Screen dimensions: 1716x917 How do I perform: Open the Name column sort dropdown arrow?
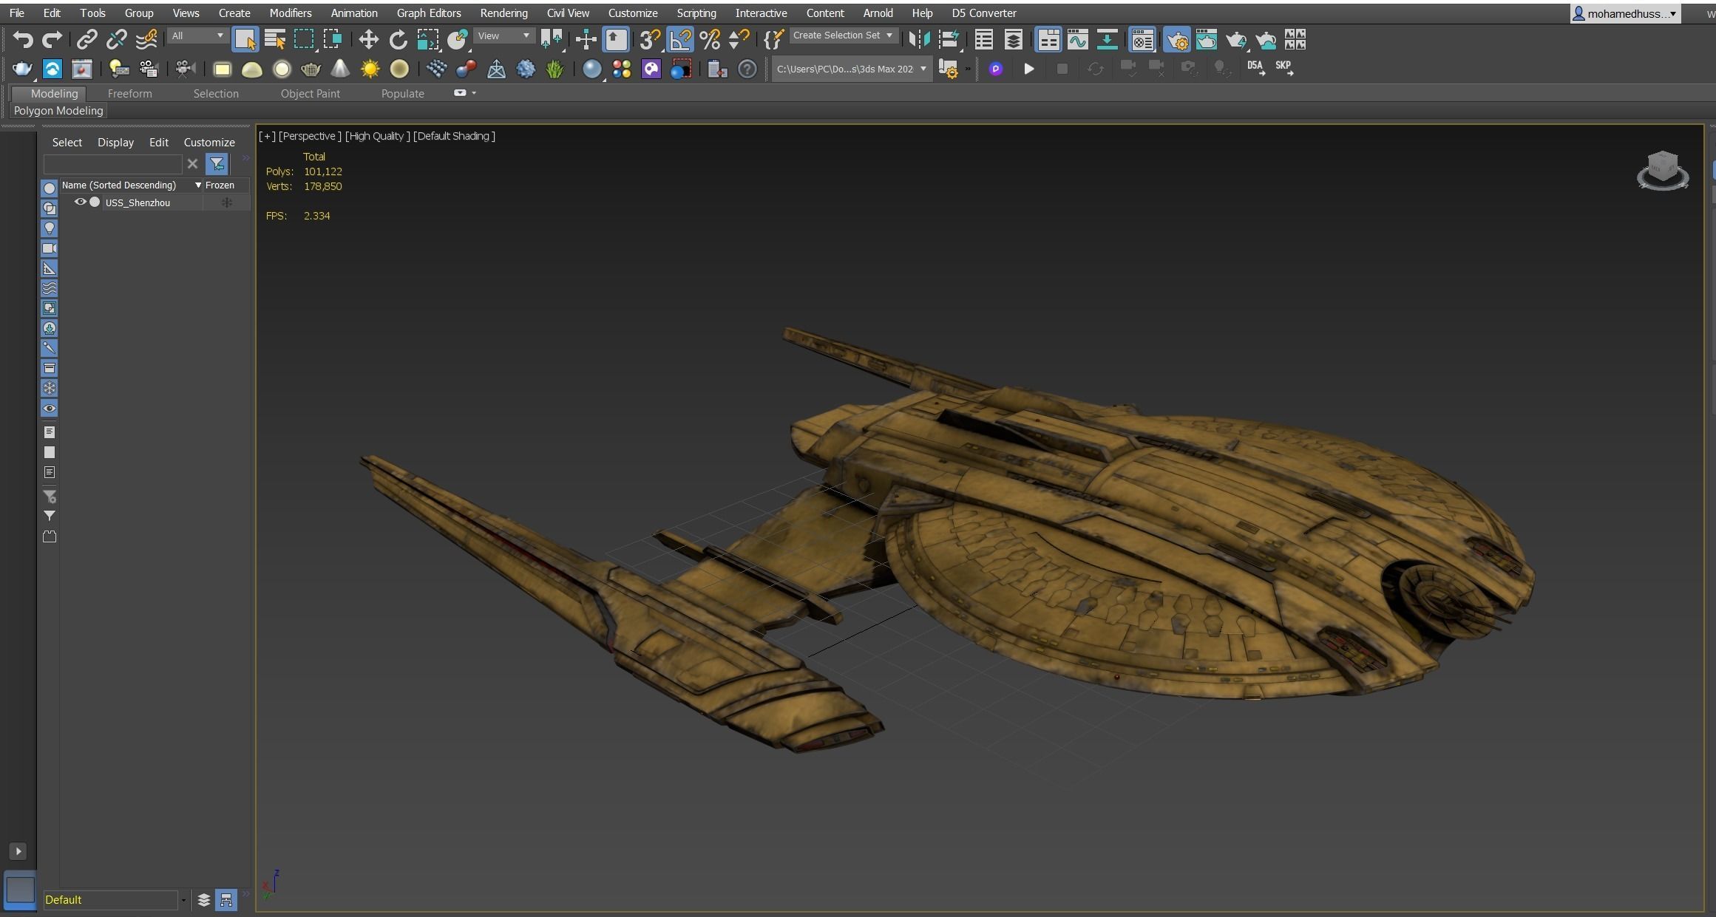tap(197, 185)
